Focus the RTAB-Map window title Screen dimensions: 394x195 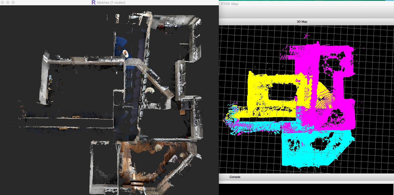[x=230, y=4]
